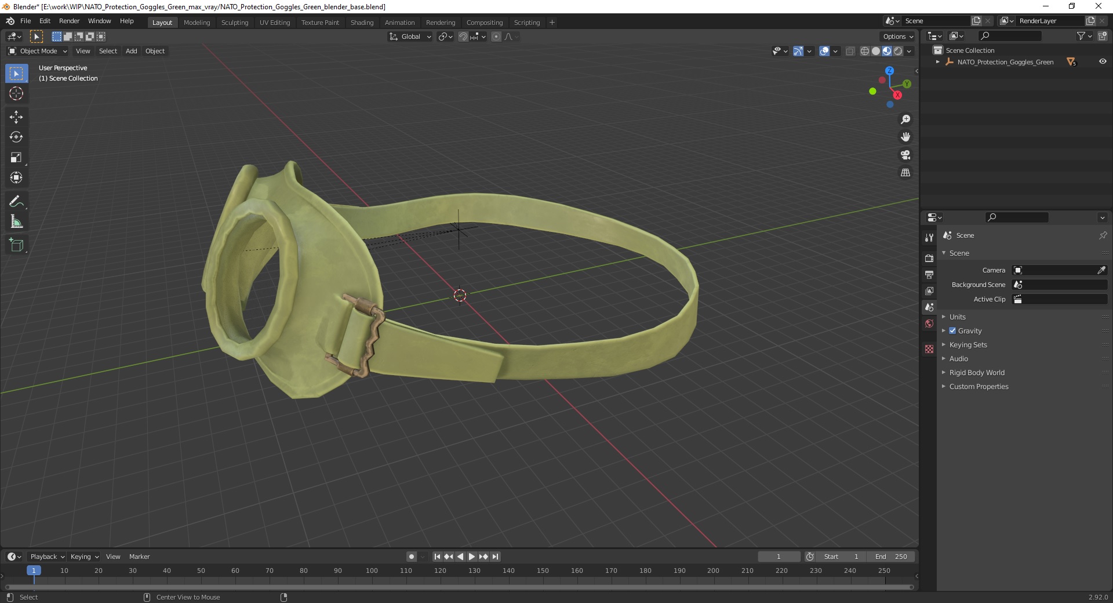This screenshot has height=603, width=1113.
Task: Open Output properties tab
Action: coord(929,274)
